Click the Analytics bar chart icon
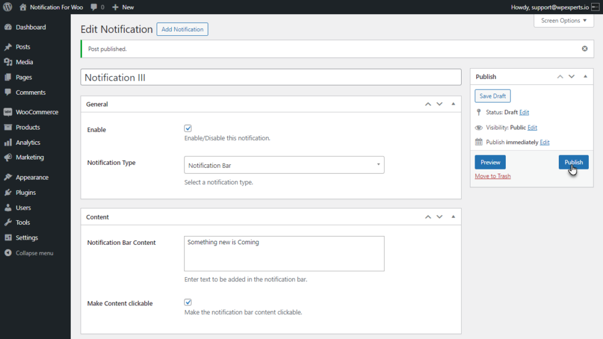Viewport: 603px width, 339px height. tap(8, 142)
